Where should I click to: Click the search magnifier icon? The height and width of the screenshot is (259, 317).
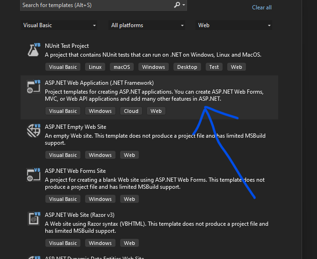tap(177, 5)
